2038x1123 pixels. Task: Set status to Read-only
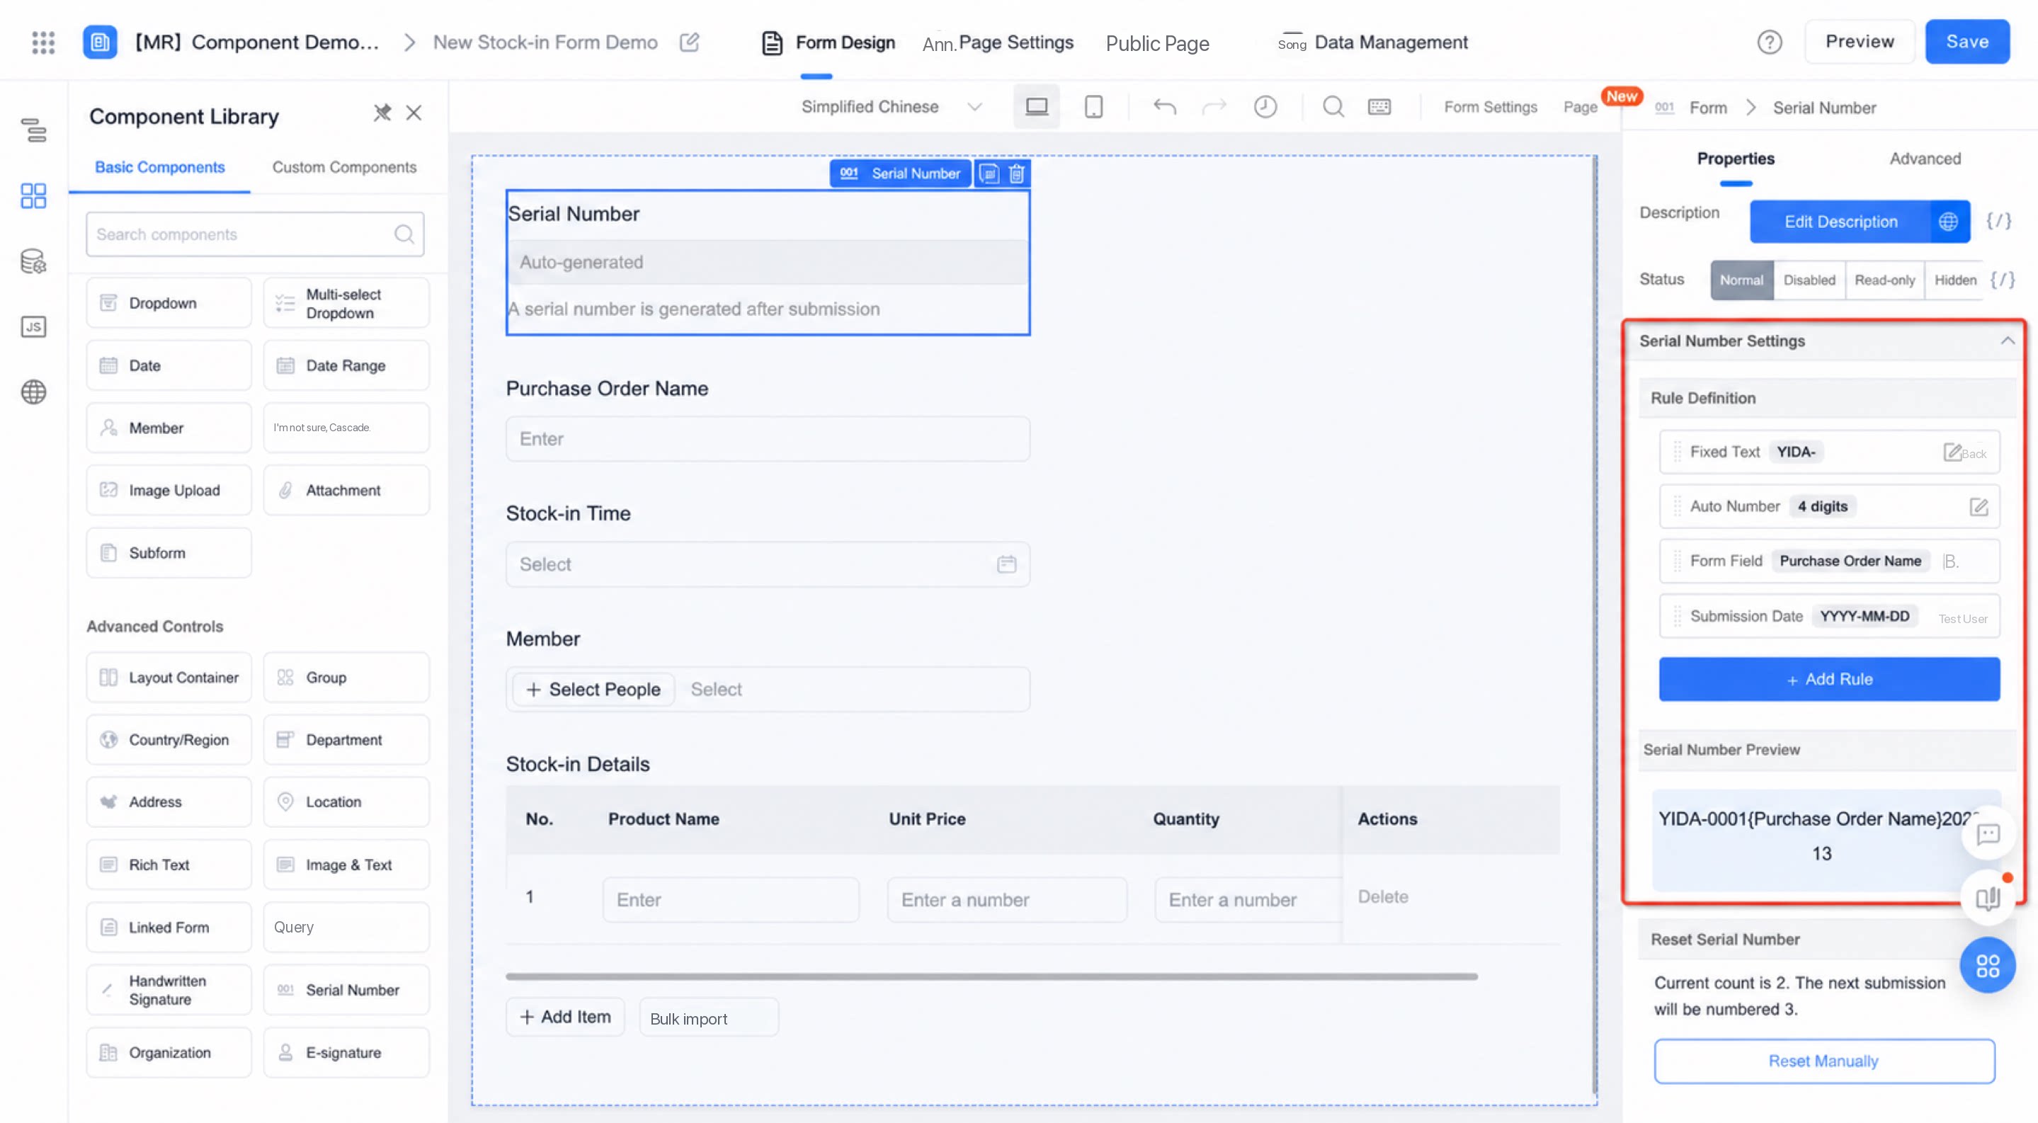[x=1884, y=280]
